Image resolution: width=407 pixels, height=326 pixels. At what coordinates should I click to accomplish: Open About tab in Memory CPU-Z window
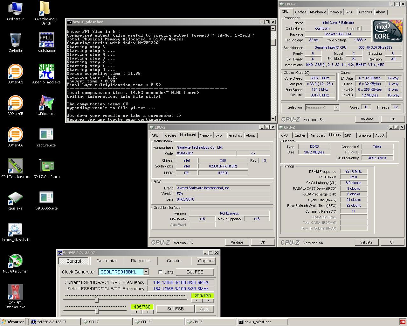tap(380, 135)
